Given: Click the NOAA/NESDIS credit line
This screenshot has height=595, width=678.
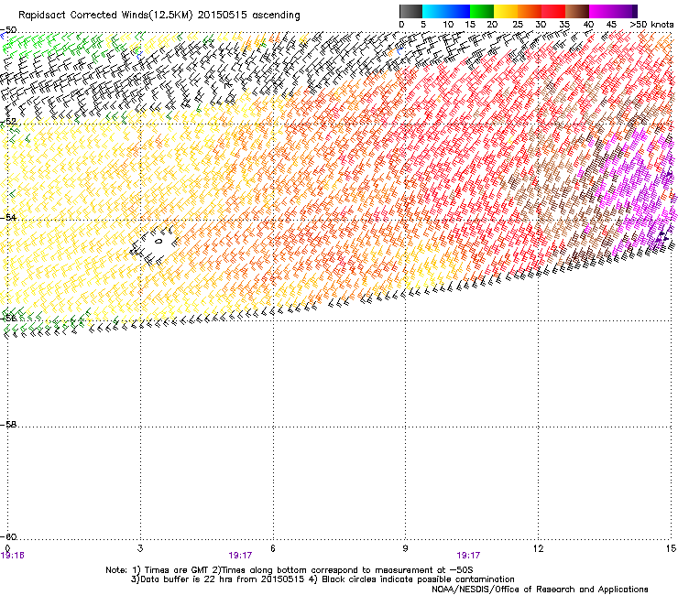Looking at the screenshot, I should coord(540,590).
